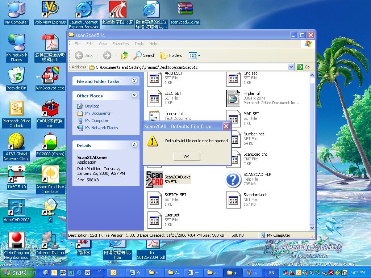The height and width of the screenshot is (278, 371).
Task: Select the Scan2cad.cnt file name
Action: [255, 154]
